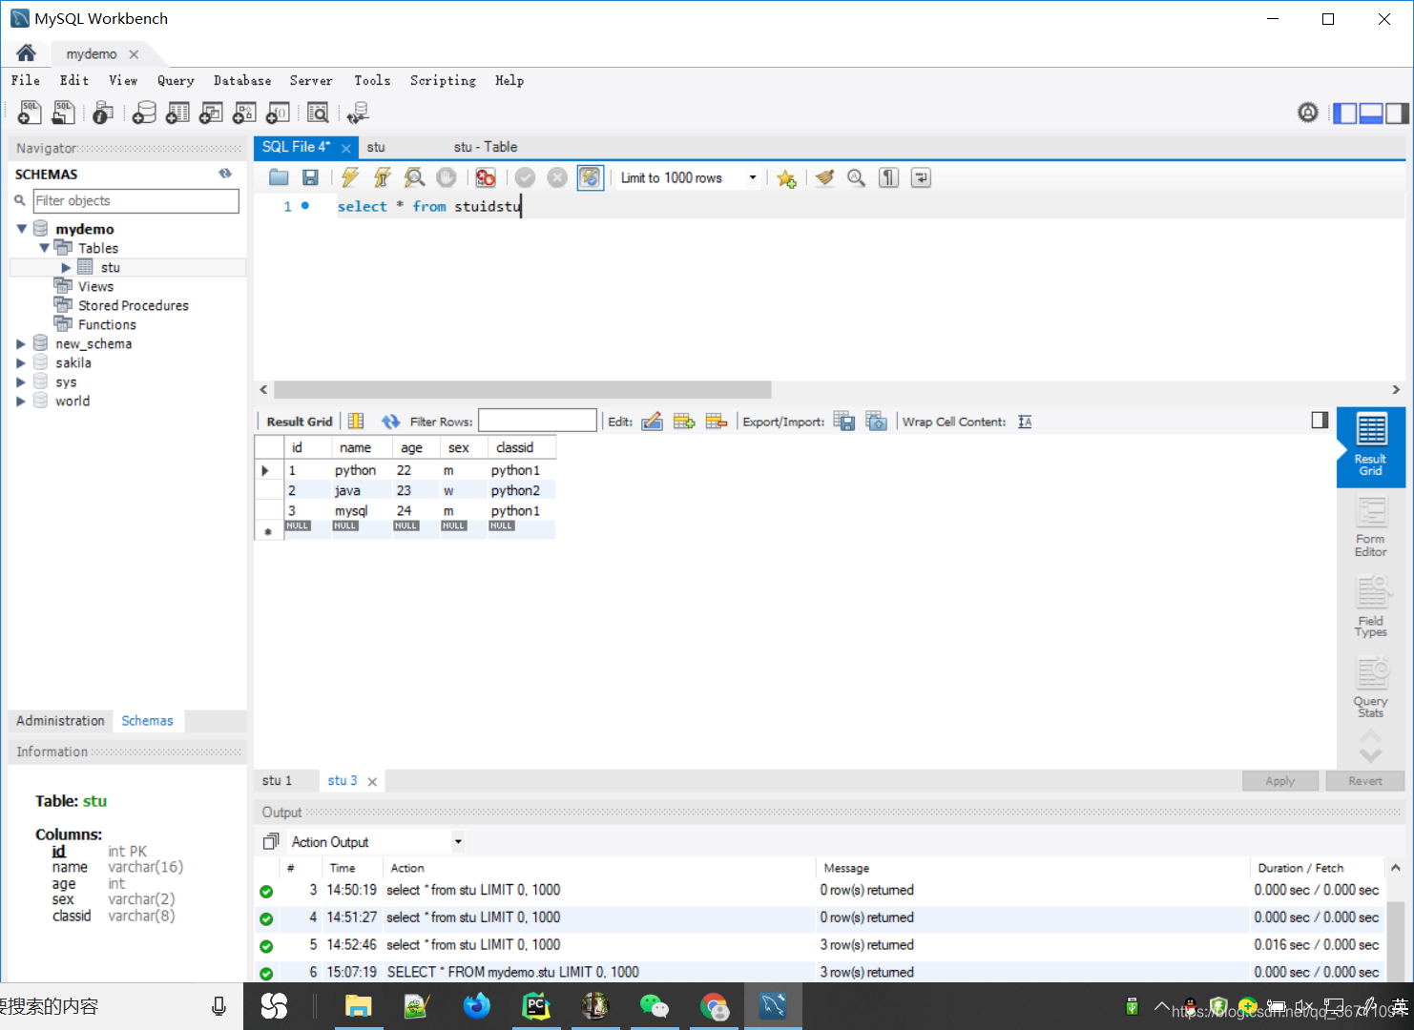1414x1030 pixels.
Task: Save snippet with the star icon
Action: pyautogui.click(x=786, y=178)
